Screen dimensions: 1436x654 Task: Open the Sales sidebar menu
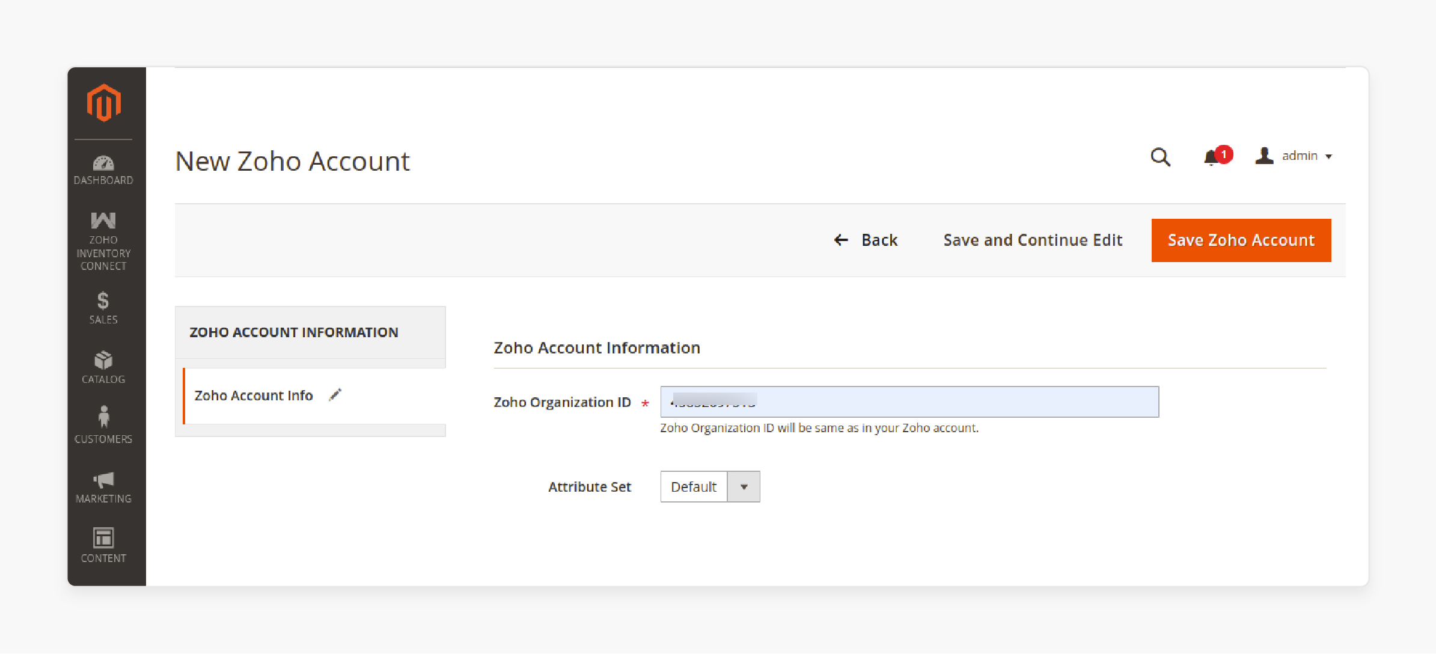tap(103, 308)
